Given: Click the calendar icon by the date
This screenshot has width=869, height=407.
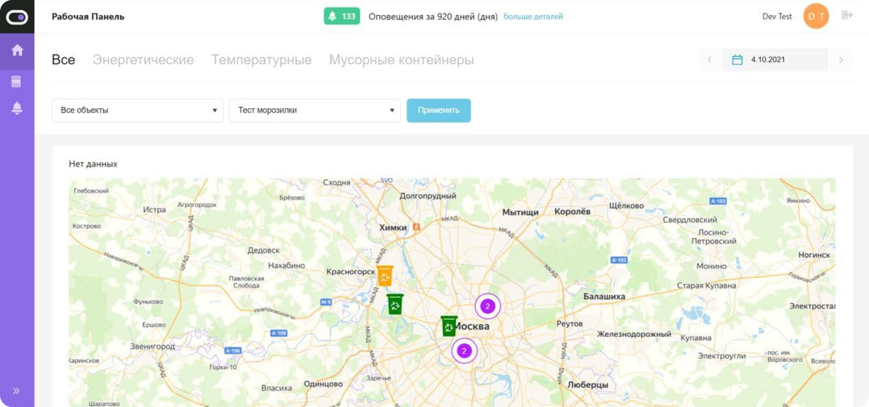Looking at the screenshot, I should pos(737,60).
